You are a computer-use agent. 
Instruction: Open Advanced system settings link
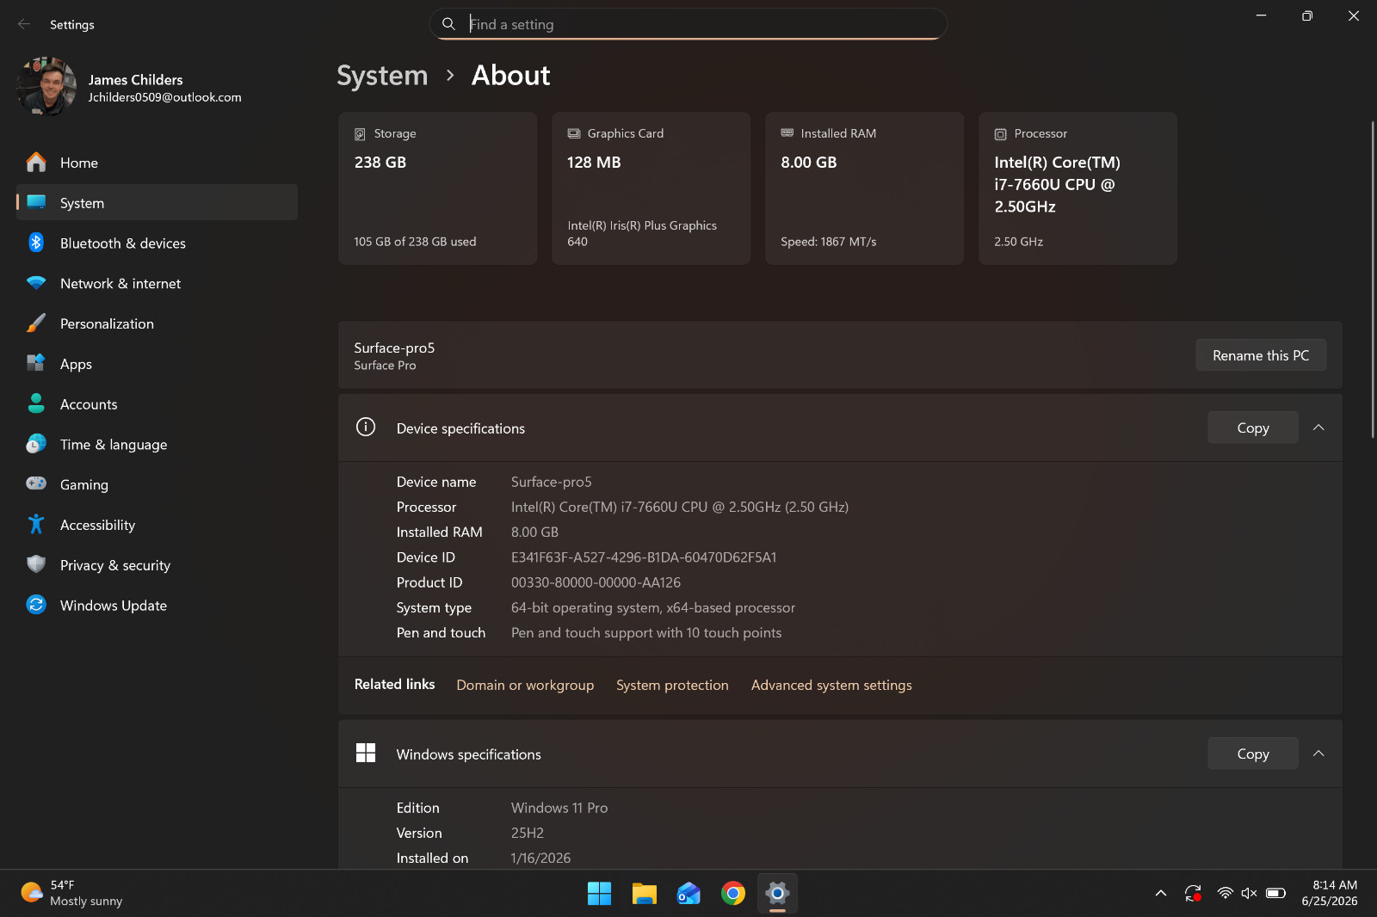coord(831,686)
